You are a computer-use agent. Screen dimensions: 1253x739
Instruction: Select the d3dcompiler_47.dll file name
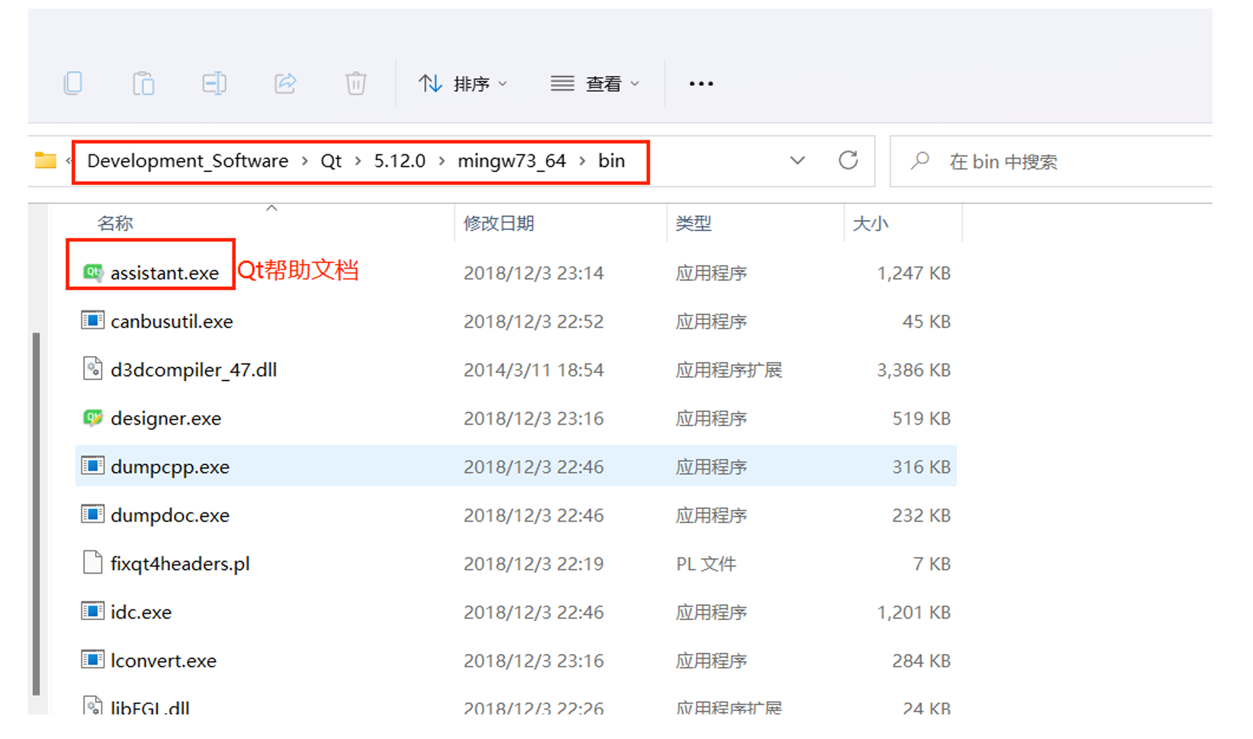193,370
